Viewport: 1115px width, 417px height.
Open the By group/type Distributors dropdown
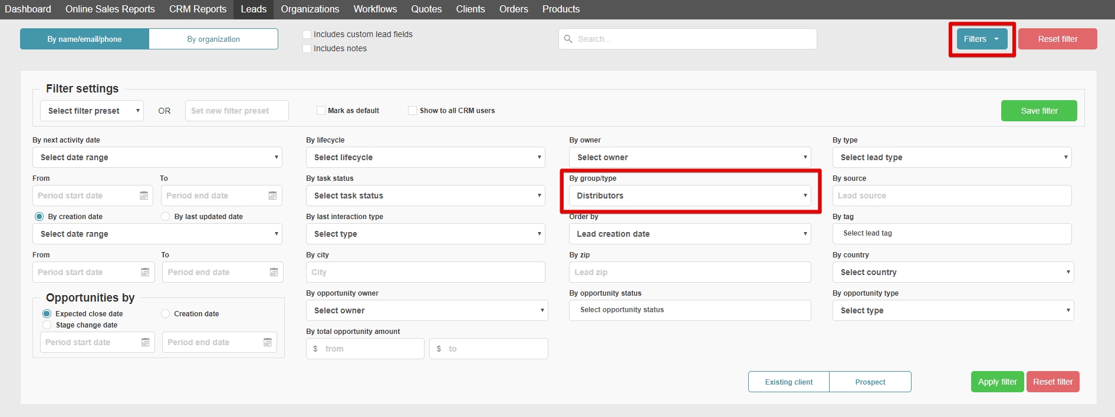point(689,196)
